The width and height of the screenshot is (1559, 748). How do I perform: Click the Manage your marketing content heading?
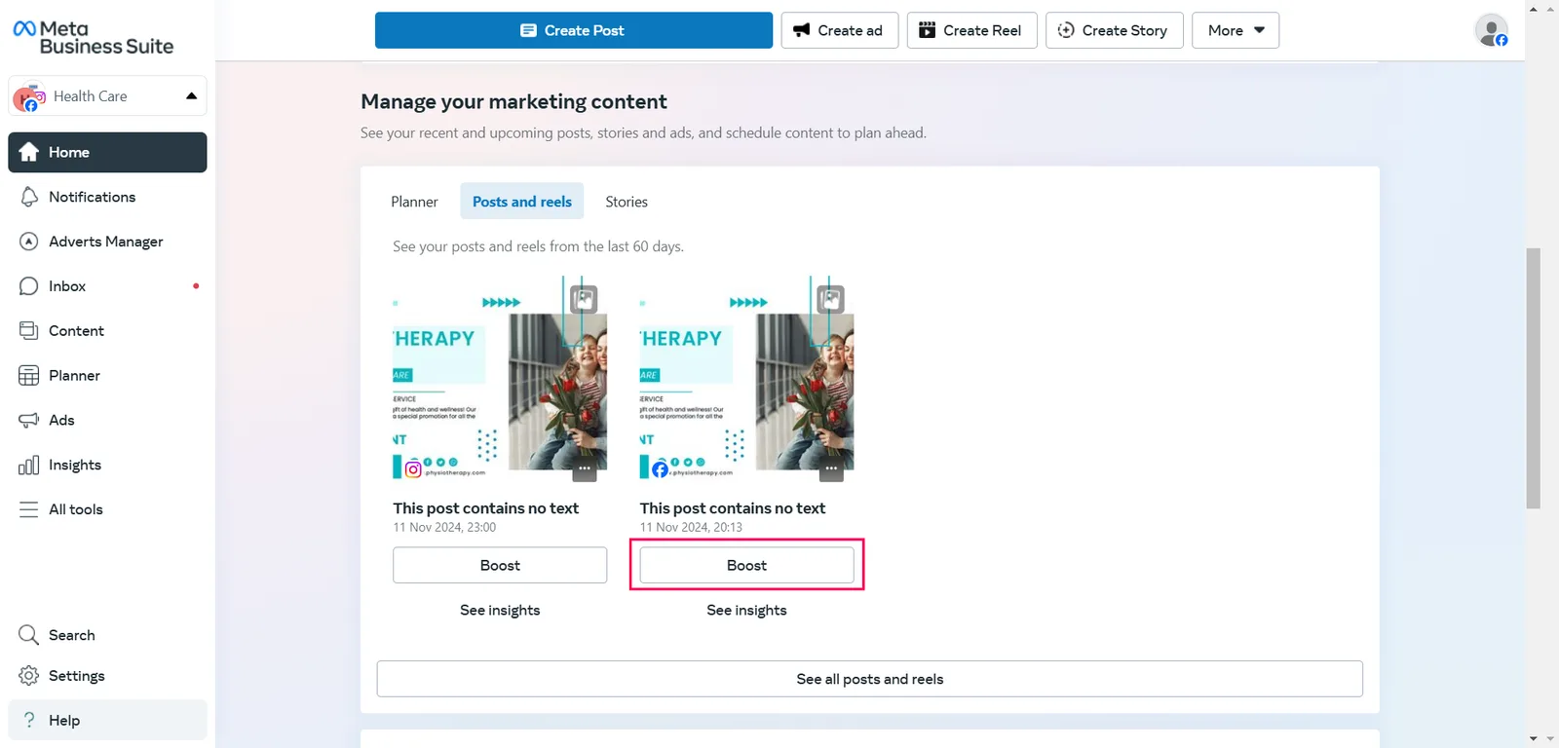[513, 101]
